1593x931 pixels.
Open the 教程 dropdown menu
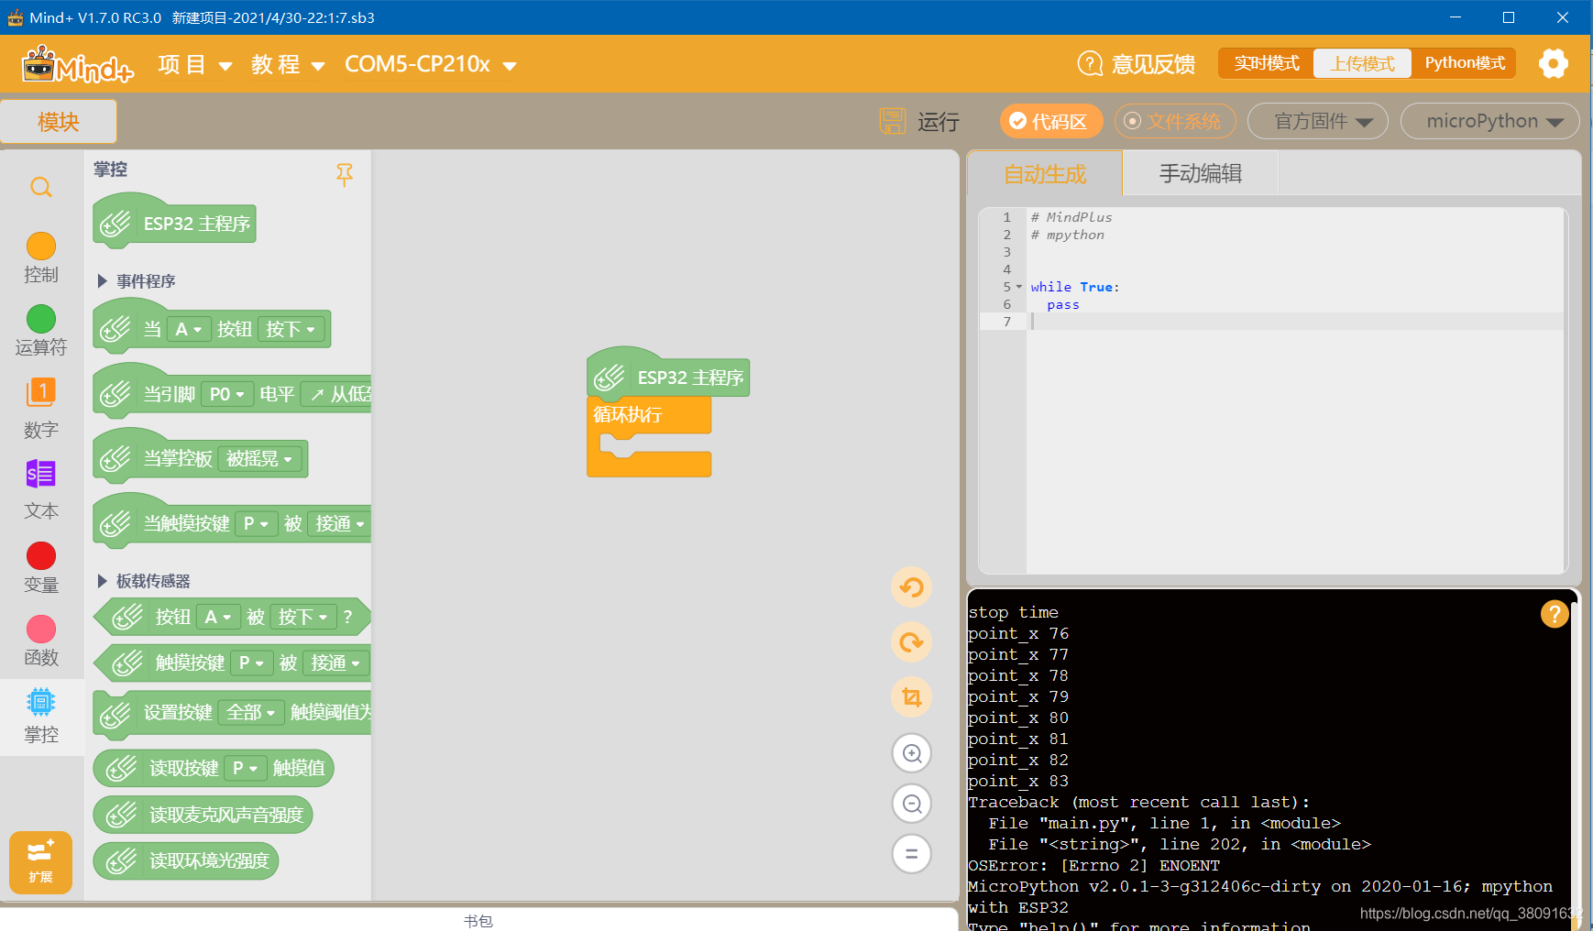288,64
